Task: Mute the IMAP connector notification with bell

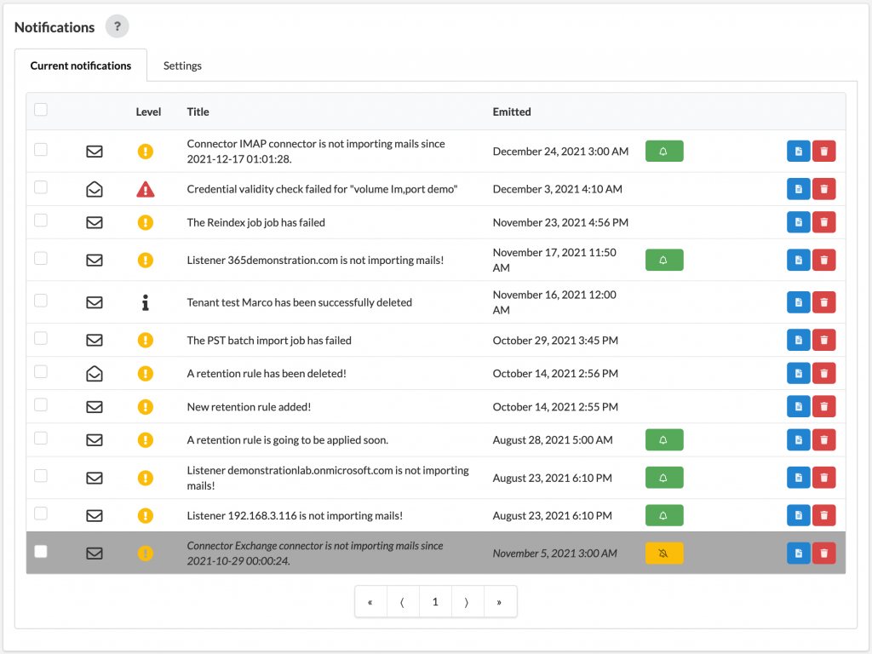Action: pyautogui.click(x=664, y=152)
